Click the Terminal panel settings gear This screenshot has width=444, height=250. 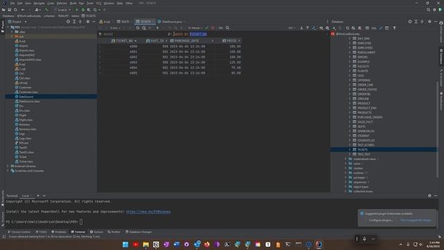pos(429,196)
